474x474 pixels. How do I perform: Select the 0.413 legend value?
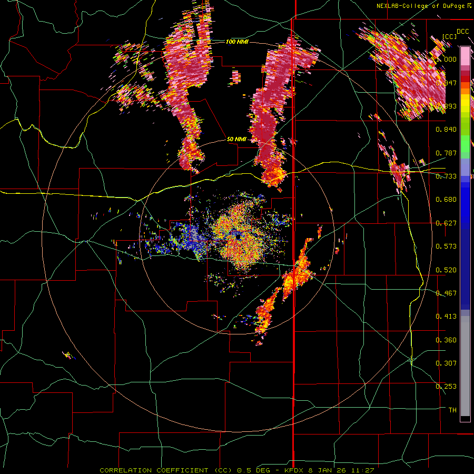click(x=446, y=317)
